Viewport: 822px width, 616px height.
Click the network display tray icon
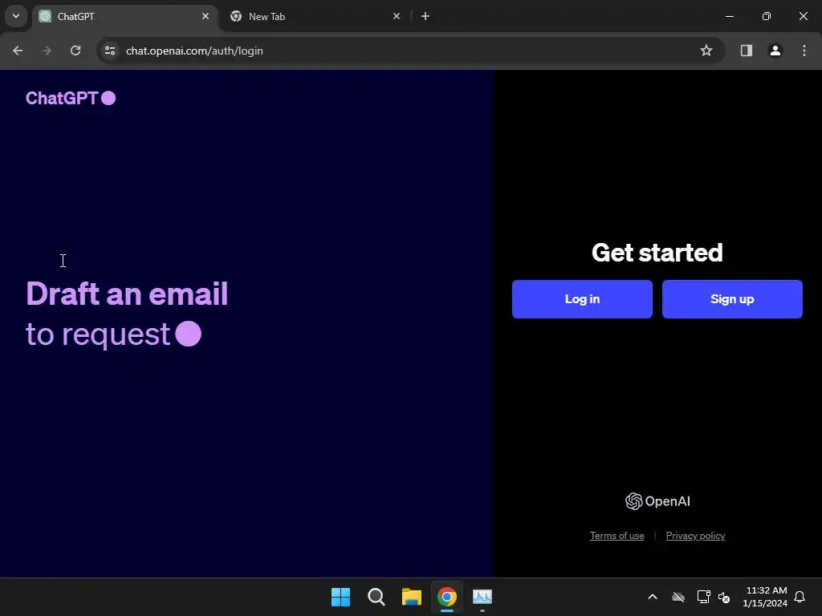click(703, 597)
